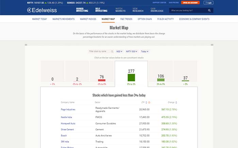The height and width of the screenshot is (148, 238).
Task: Open Honeywell Auto stock link
Action: point(68,124)
